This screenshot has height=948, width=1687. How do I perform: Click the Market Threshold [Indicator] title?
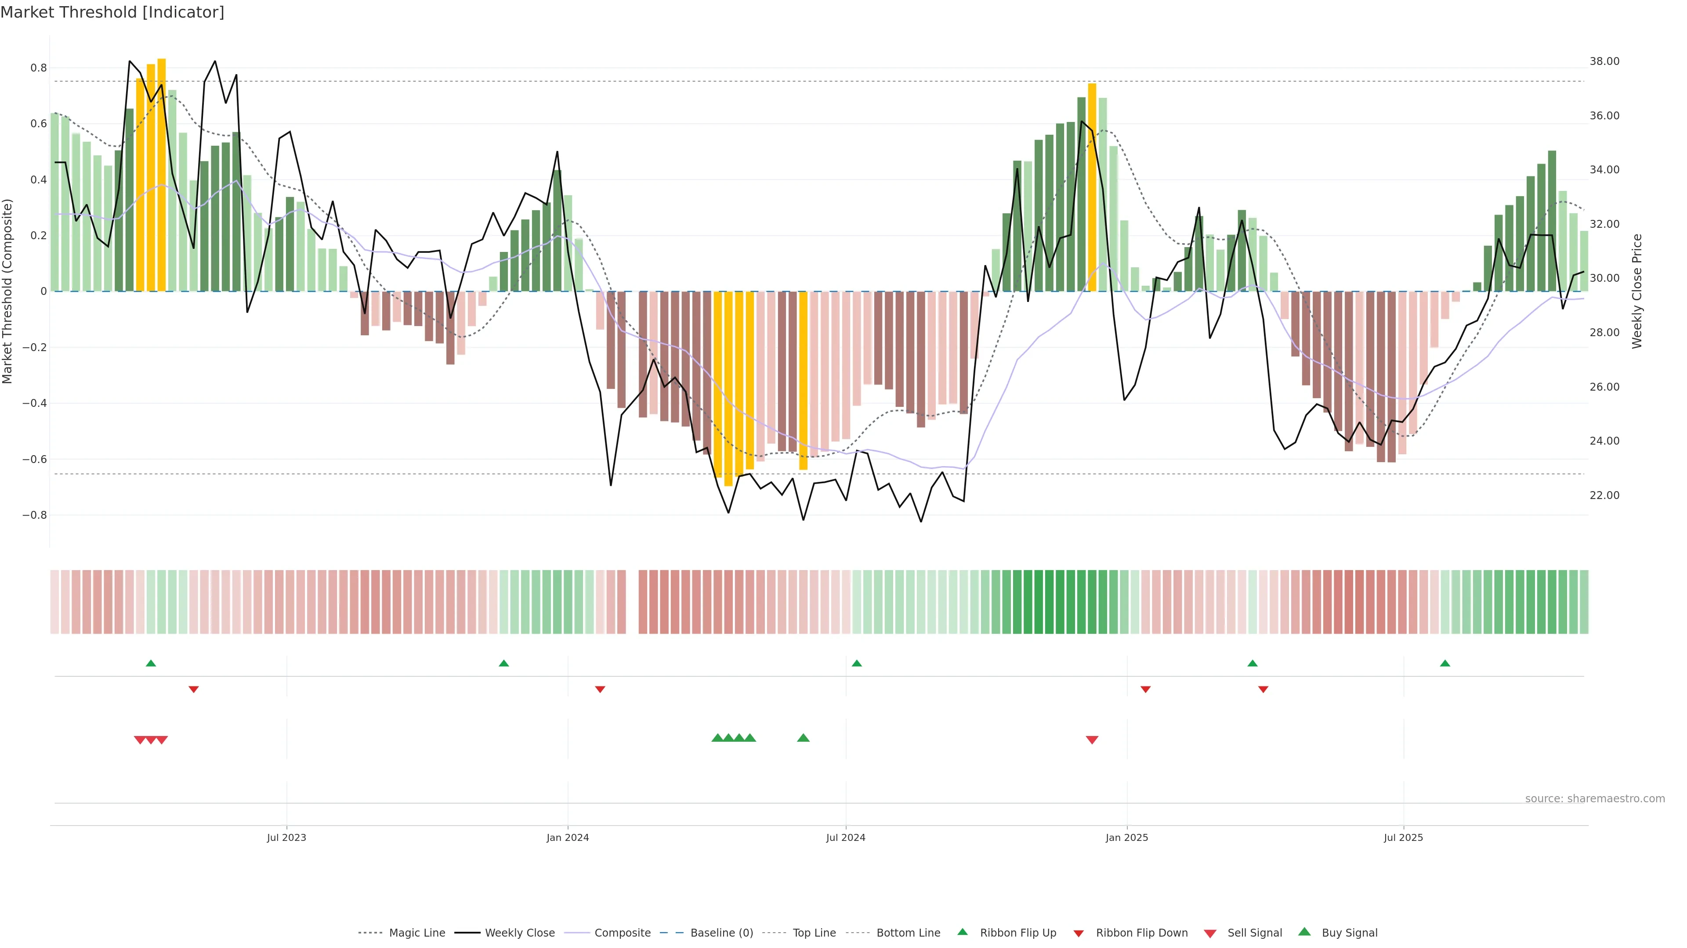click(x=112, y=12)
